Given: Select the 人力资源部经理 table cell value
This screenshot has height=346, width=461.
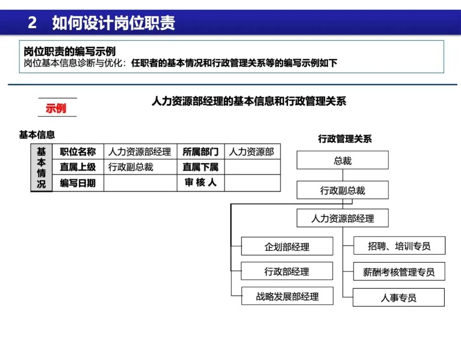Looking at the screenshot, I should coord(140,152).
